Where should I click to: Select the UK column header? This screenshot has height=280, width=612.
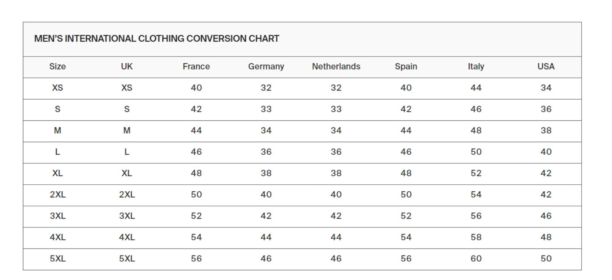[127, 66]
